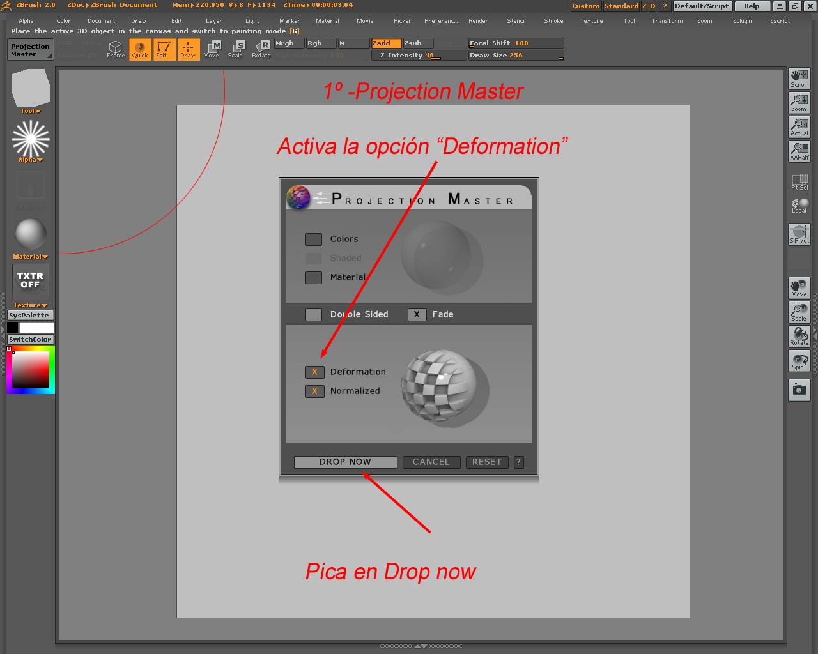
Task: Click the RESET button
Action: [487, 462]
